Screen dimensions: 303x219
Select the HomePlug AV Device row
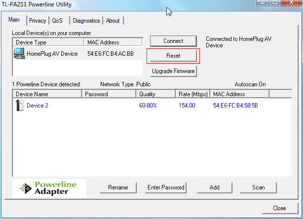(x=77, y=53)
